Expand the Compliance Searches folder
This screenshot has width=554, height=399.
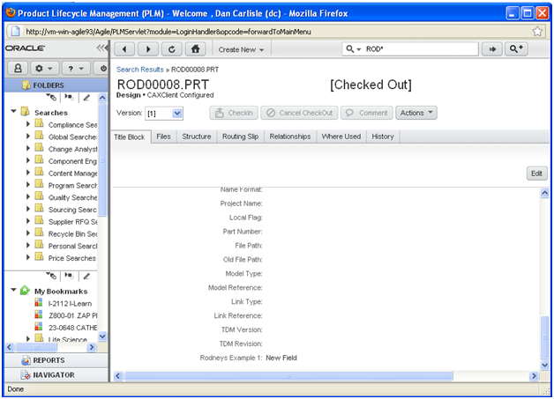pyautogui.click(x=28, y=124)
